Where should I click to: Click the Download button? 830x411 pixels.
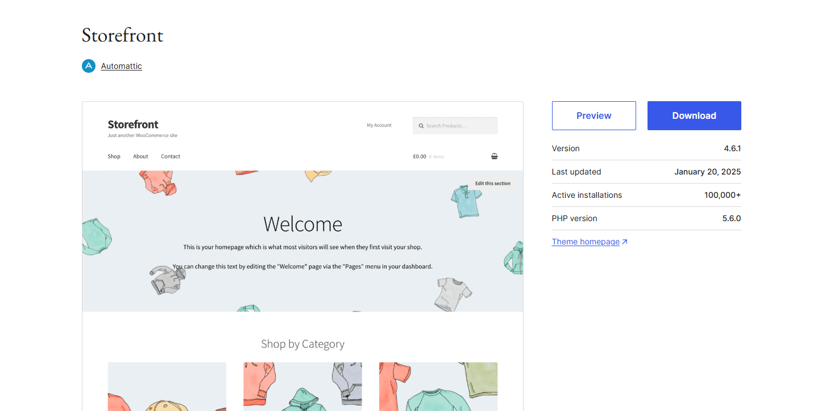point(694,115)
